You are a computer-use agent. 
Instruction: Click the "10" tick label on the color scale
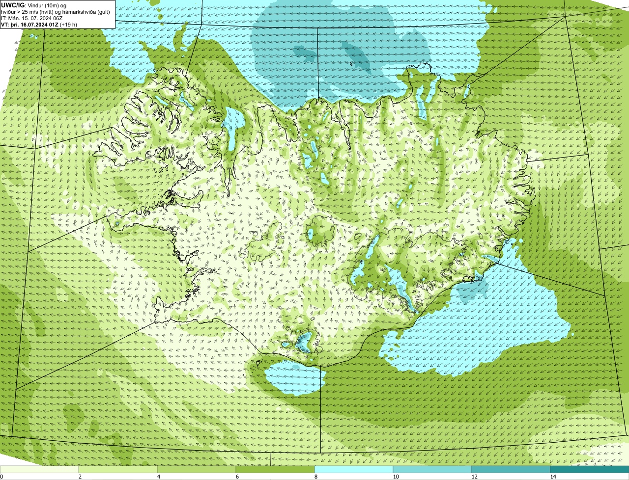[x=396, y=477]
